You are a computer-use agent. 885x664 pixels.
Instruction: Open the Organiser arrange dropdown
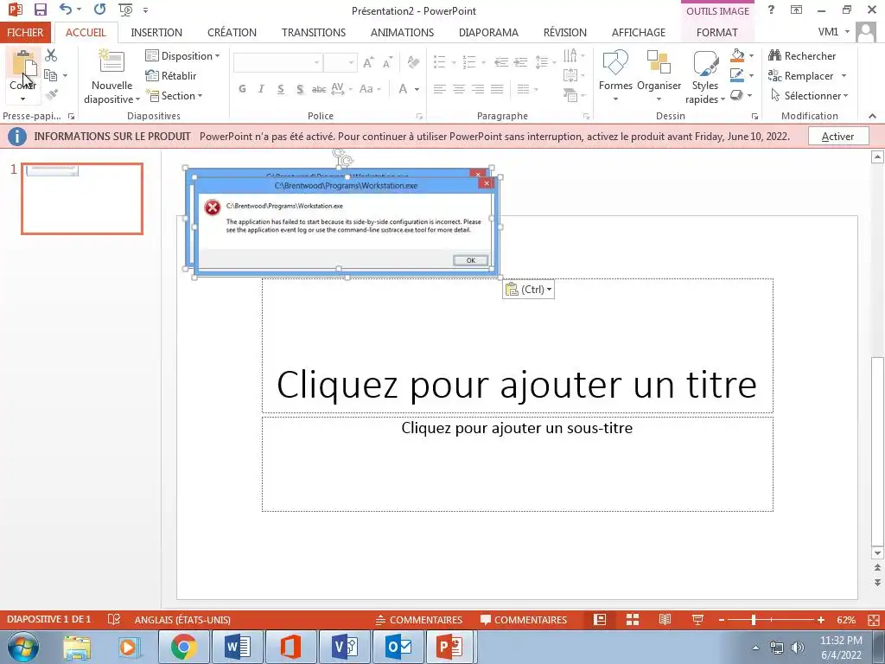click(x=659, y=77)
